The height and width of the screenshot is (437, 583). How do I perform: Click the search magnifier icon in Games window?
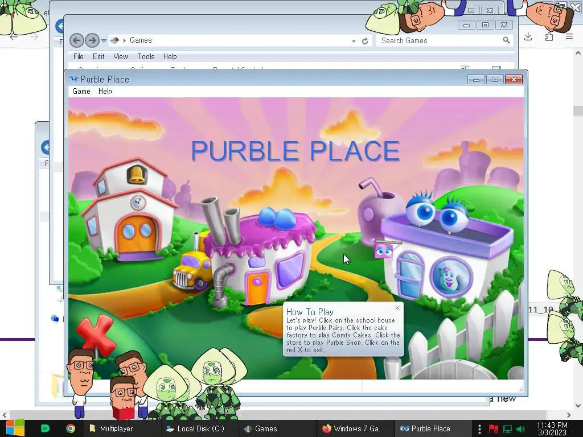(506, 40)
